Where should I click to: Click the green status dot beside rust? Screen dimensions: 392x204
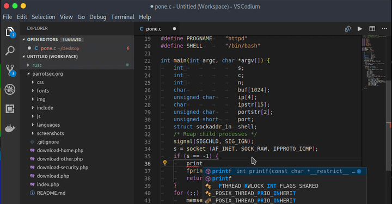(127, 65)
